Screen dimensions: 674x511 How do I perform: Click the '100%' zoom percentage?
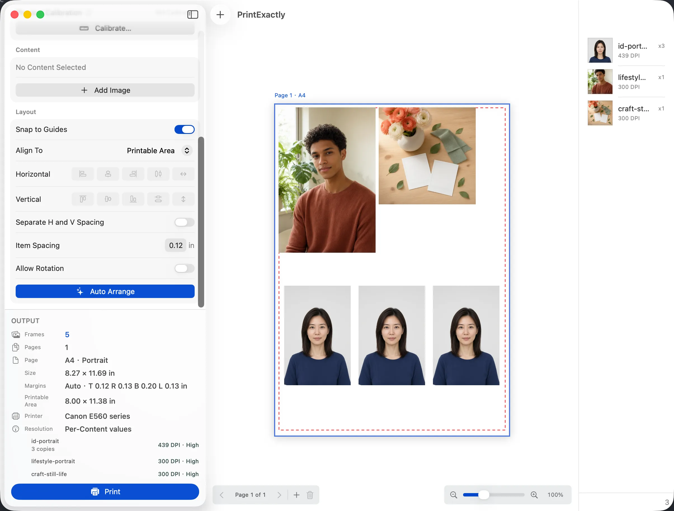click(555, 495)
